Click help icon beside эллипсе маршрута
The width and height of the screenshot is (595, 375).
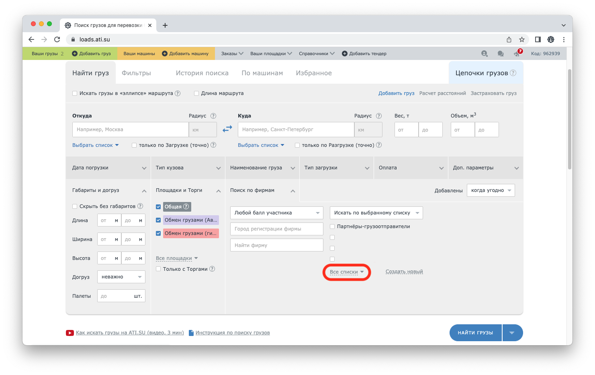pos(178,93)
